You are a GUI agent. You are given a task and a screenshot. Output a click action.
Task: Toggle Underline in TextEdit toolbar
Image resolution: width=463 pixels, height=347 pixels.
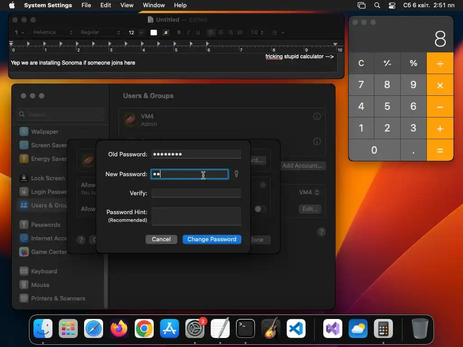198,33
